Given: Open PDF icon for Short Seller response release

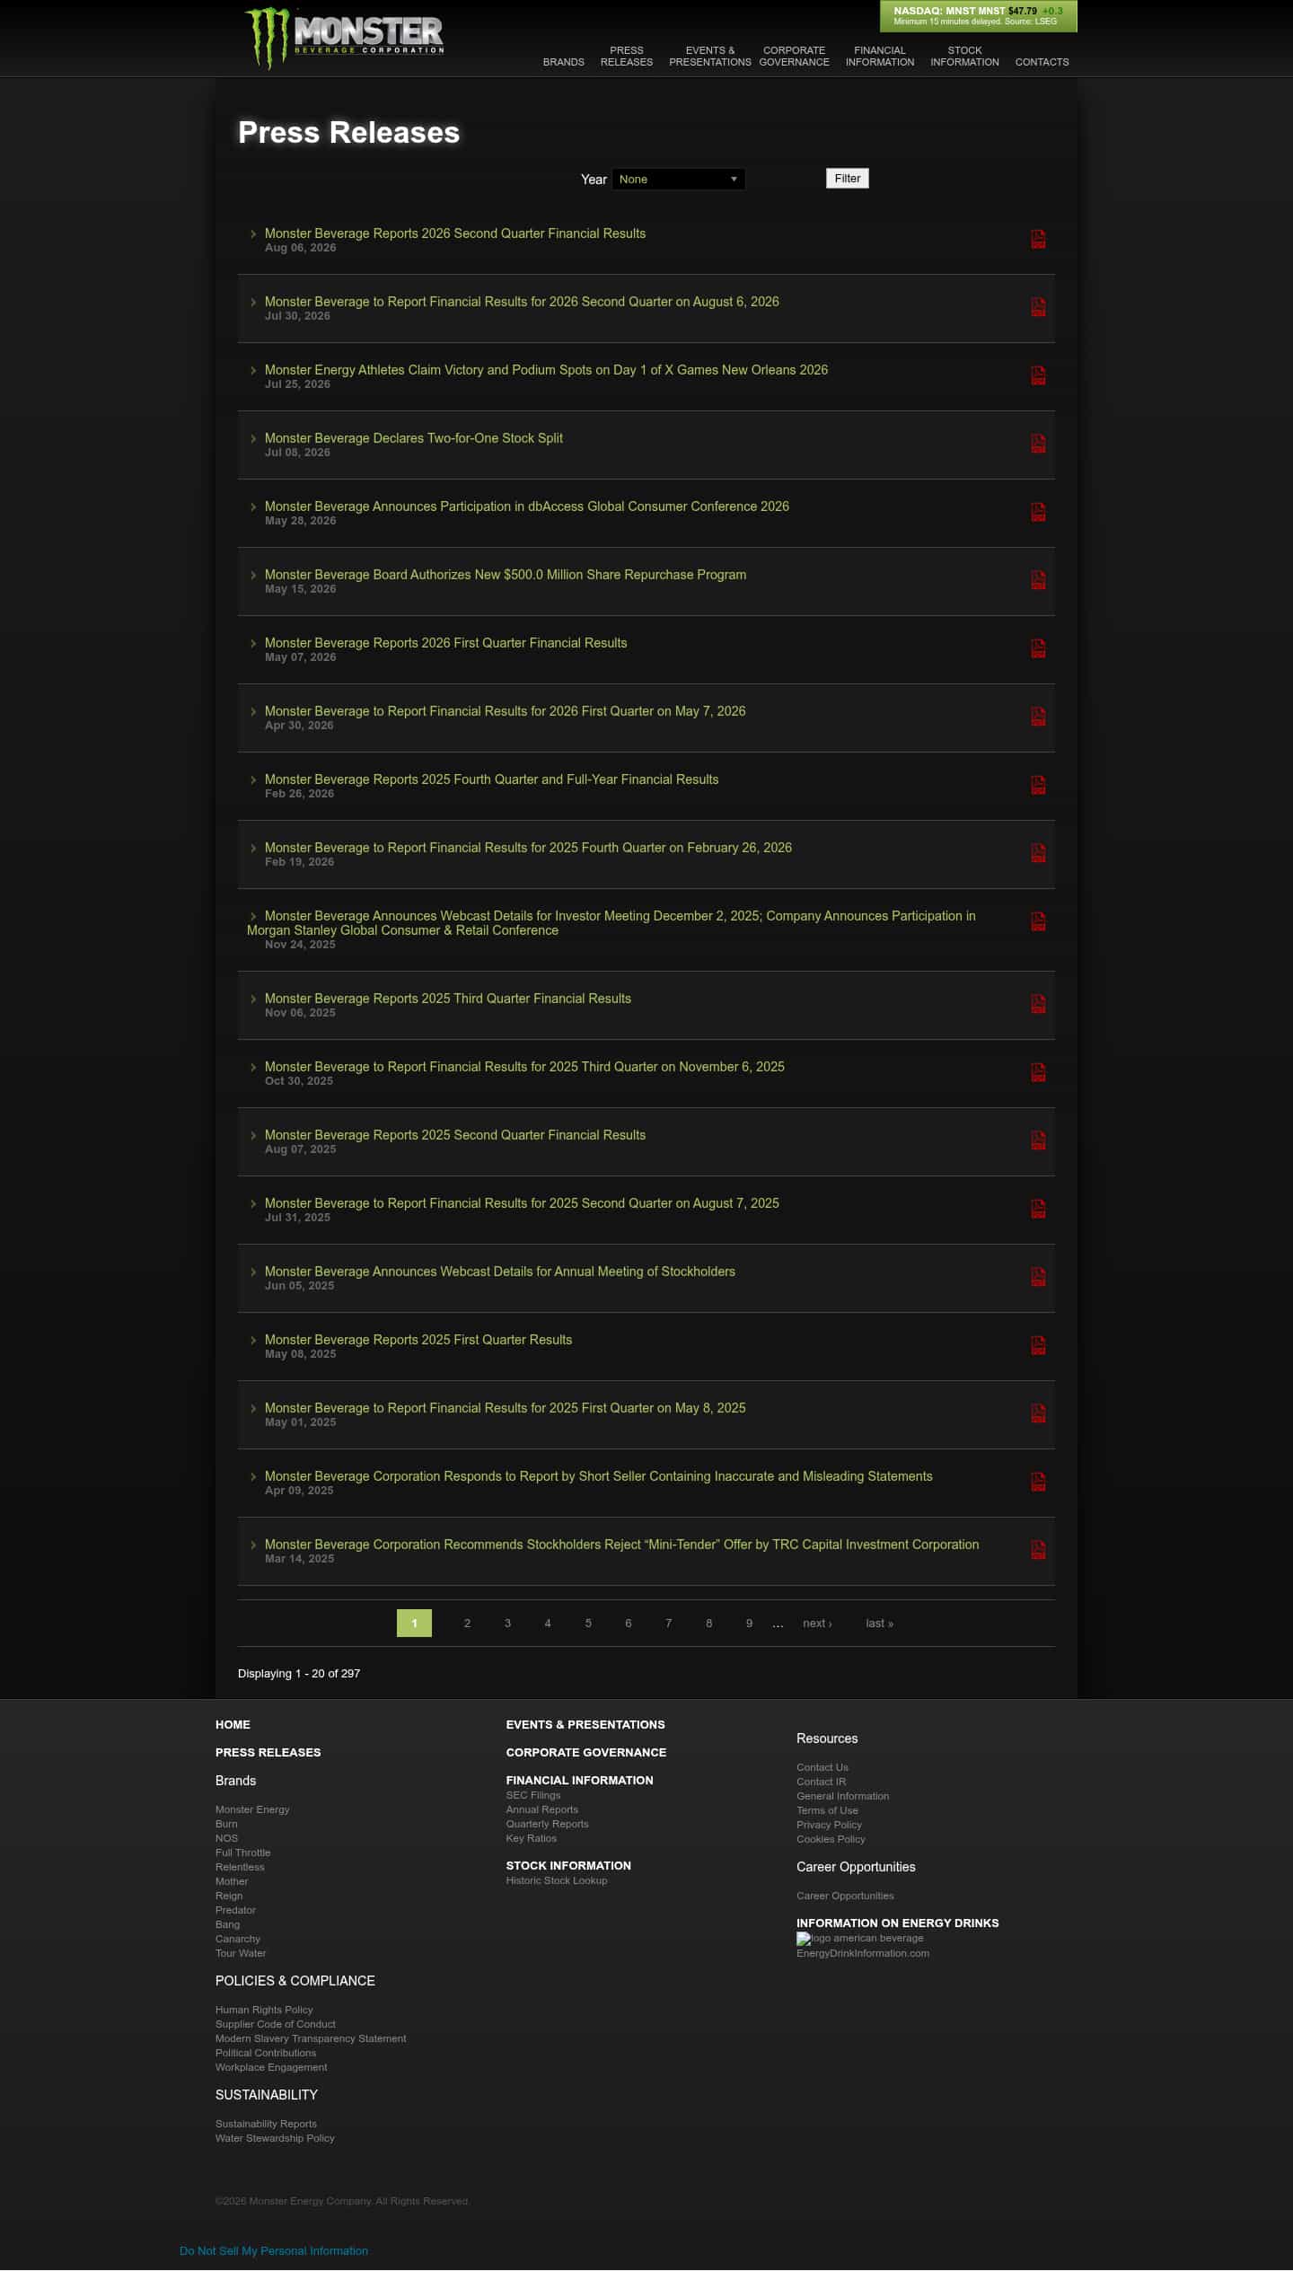Looking at the screenshot, I should pos(1038,1482).
